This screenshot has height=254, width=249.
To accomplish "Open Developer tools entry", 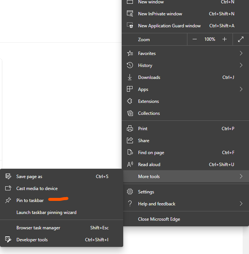I will point(62,239).
